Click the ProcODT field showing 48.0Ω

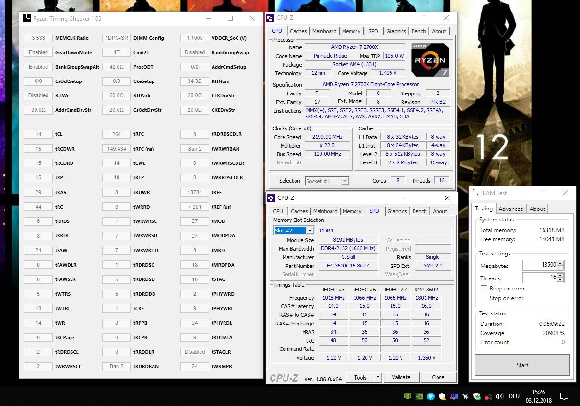[117, 67]
